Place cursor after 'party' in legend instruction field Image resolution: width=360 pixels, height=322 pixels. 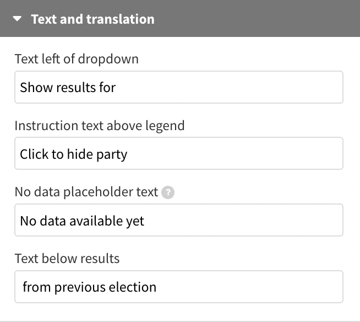pyautogui.click(x=127, y=154)
